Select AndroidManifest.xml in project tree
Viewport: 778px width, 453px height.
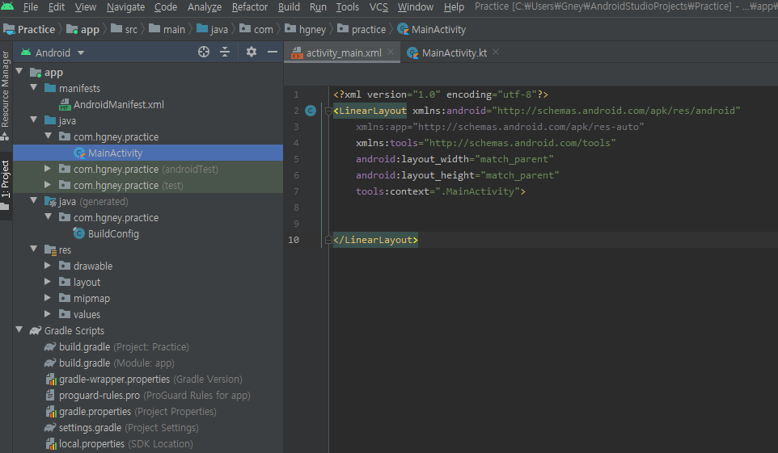(x=119, y=105)
